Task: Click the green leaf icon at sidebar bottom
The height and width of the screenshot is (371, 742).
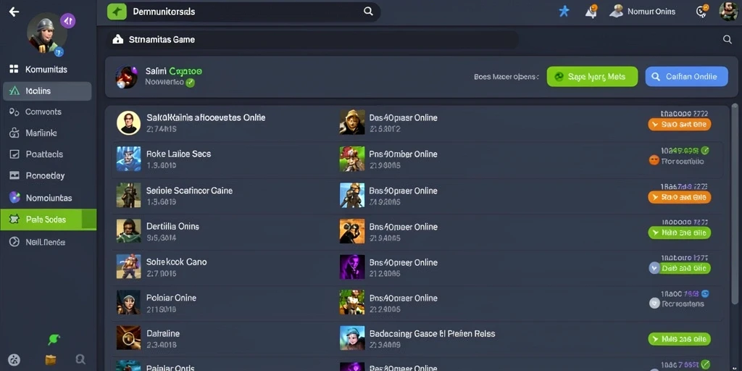Action: [x=54, y=339]
